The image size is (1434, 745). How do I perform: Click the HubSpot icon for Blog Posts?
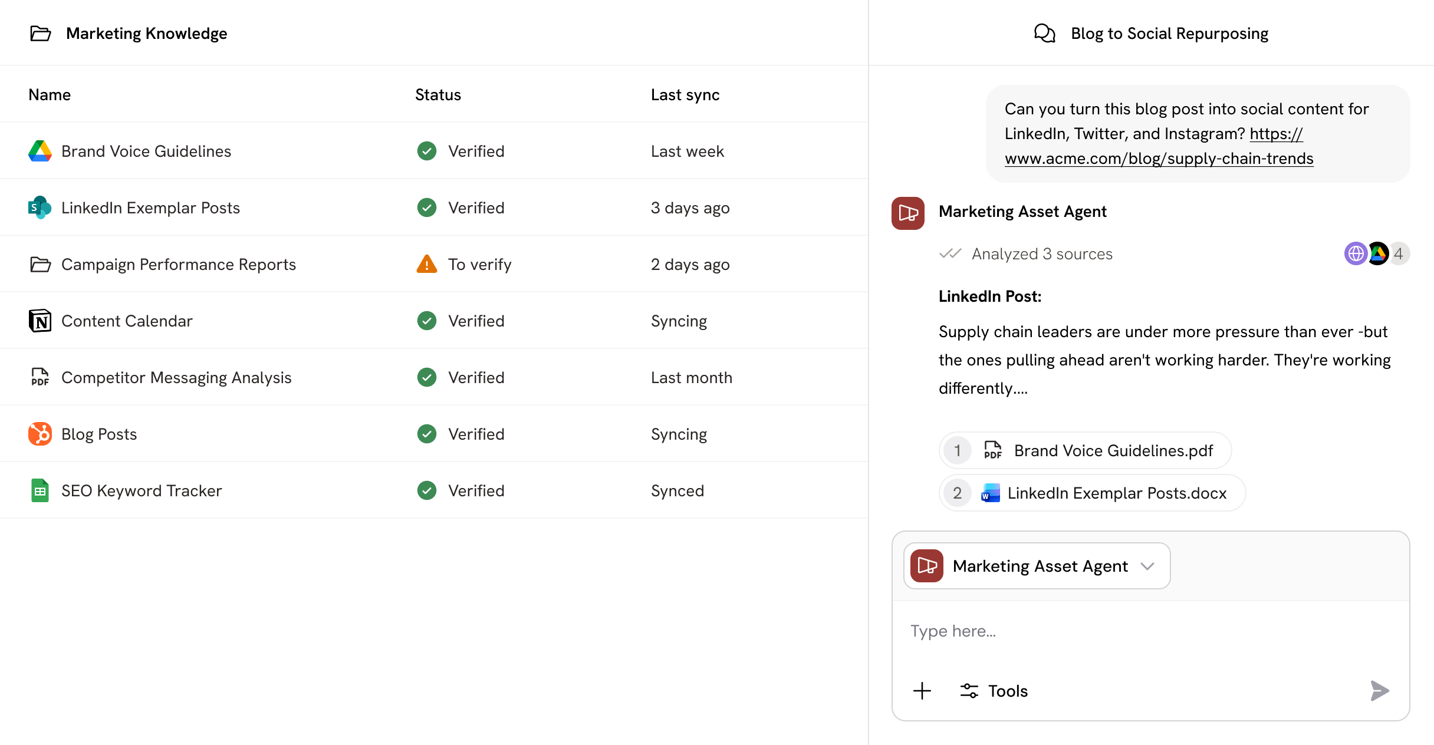point(40,434)
